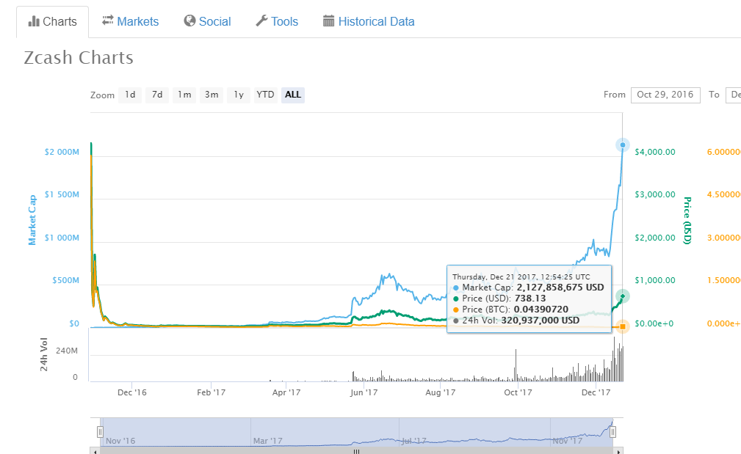Click the $1 500M market cap axis label

coord(62,194)
